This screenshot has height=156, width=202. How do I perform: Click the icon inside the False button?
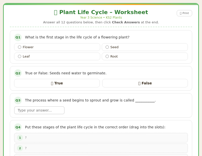click(x=139, y=83)
